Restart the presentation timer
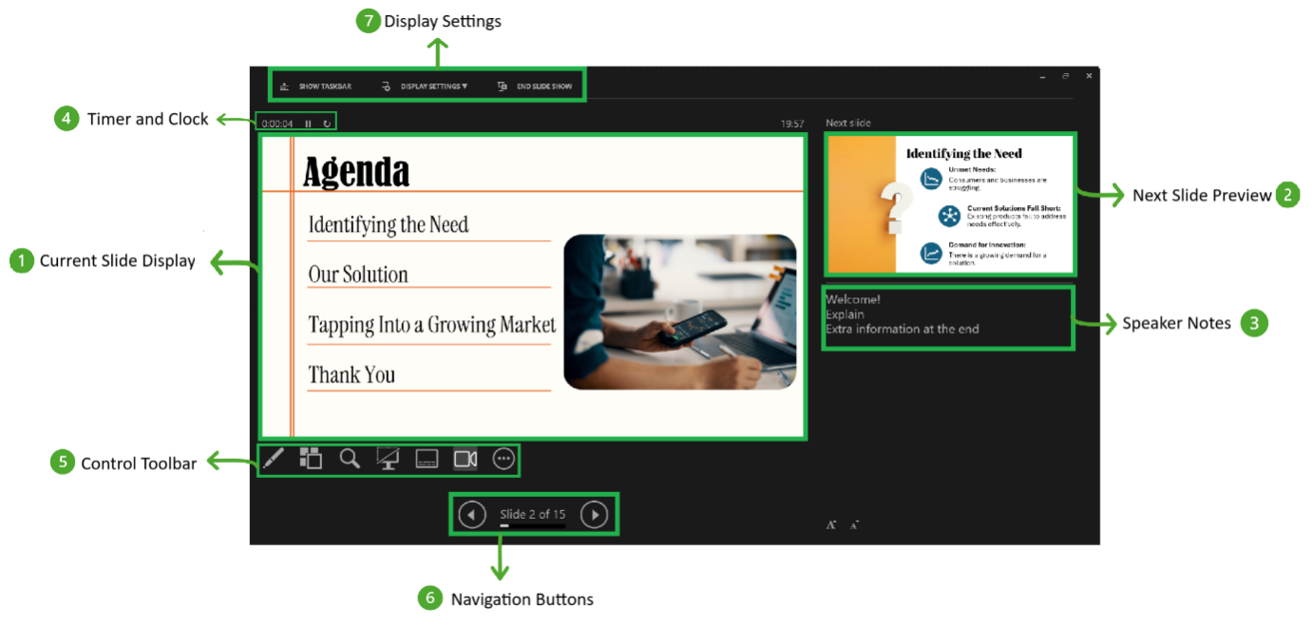 point(327,123)
